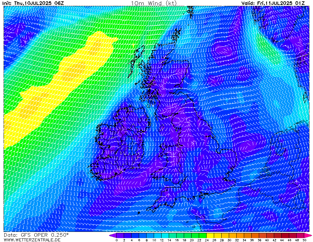This screenshot has width=313, height=242.
Task: Select the 24–26 kt yellow legend swatch
Action: point(211,235)
